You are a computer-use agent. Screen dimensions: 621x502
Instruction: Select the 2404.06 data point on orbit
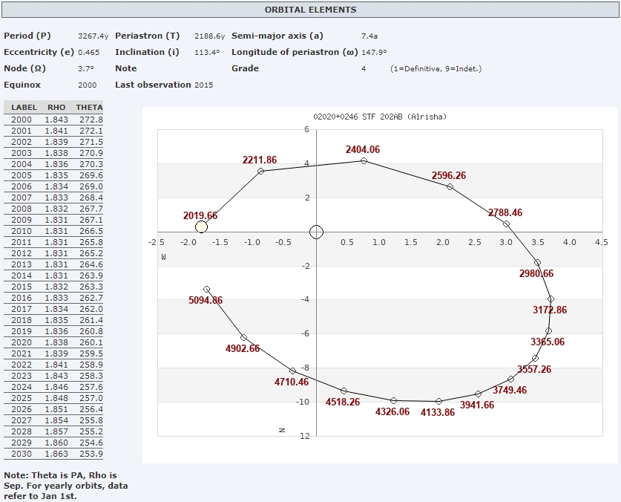pyautogui.click(x=364, y=160)
